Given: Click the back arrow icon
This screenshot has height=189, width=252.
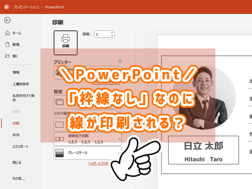Looking at the screenshot, I should 7,20.
